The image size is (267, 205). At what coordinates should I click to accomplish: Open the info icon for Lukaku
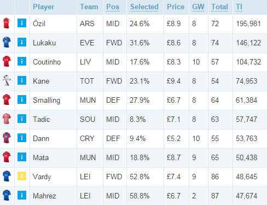coord(22,42)
